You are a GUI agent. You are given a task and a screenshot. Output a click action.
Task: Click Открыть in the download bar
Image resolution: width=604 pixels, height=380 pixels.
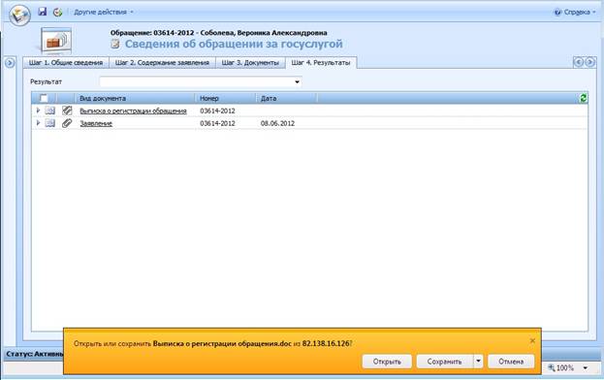[x=387, y=362]
